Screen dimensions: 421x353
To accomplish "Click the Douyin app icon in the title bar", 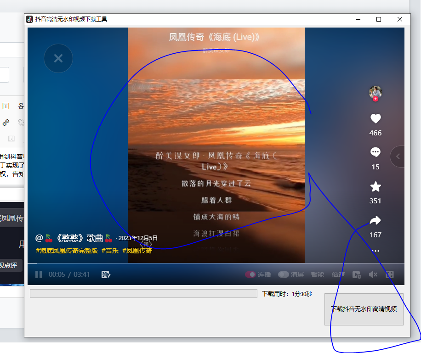I will click(29, 19).
